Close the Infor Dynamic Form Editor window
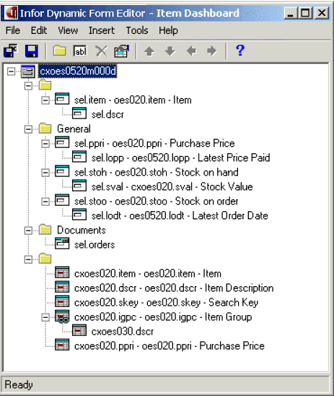 (x=322, y=13)
